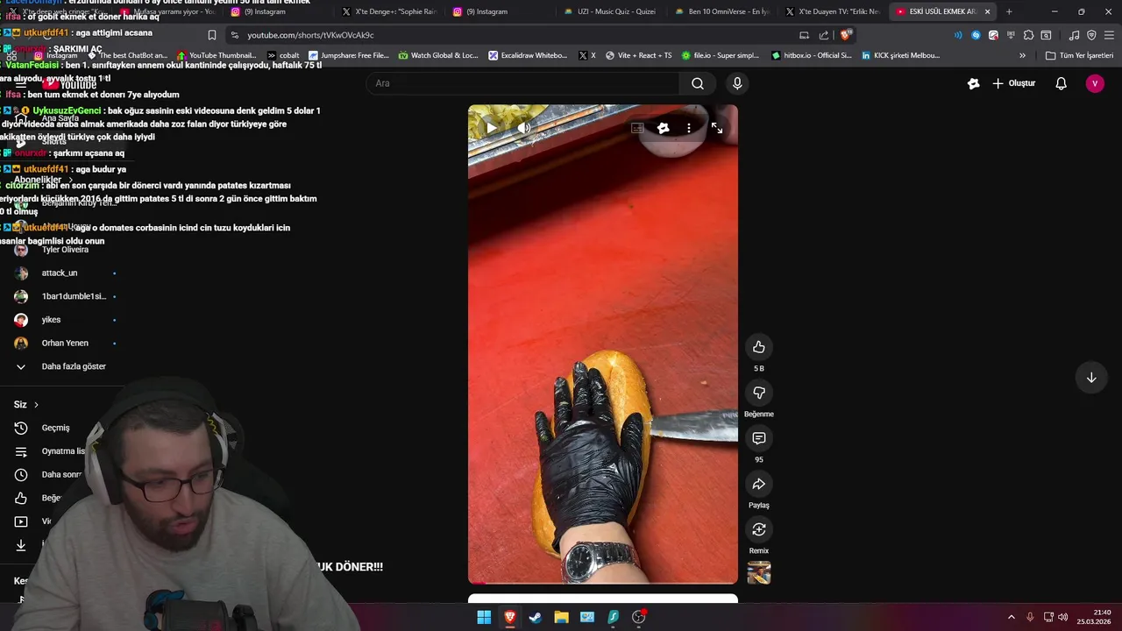Open YouTube notifications bell
This screenshot has width=1122, height=631.
[x=1061, y=83]
